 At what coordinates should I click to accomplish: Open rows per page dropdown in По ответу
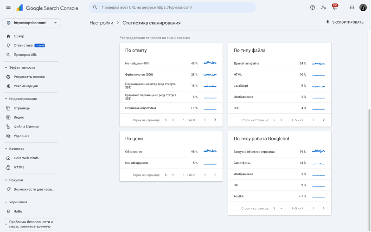169,120
